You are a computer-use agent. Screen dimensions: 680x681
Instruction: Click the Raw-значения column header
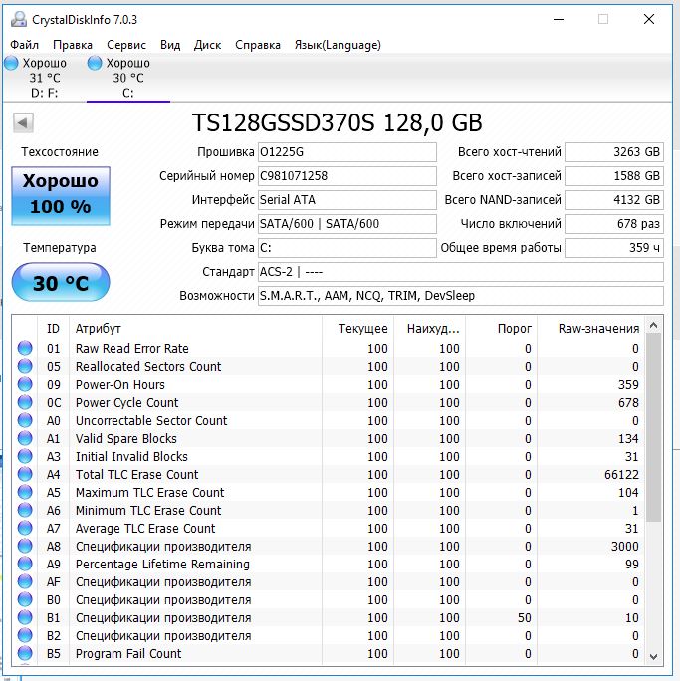[598, 329]
